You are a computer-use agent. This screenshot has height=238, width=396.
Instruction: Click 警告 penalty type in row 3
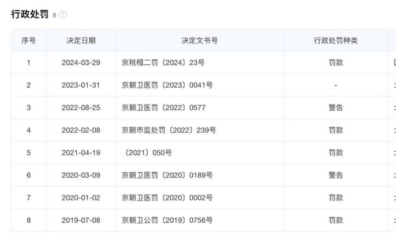pos(336,107)
